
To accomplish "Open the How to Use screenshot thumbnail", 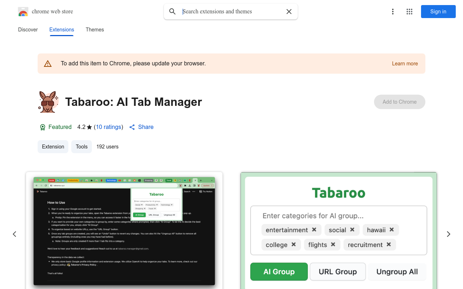I will [124, 230].
